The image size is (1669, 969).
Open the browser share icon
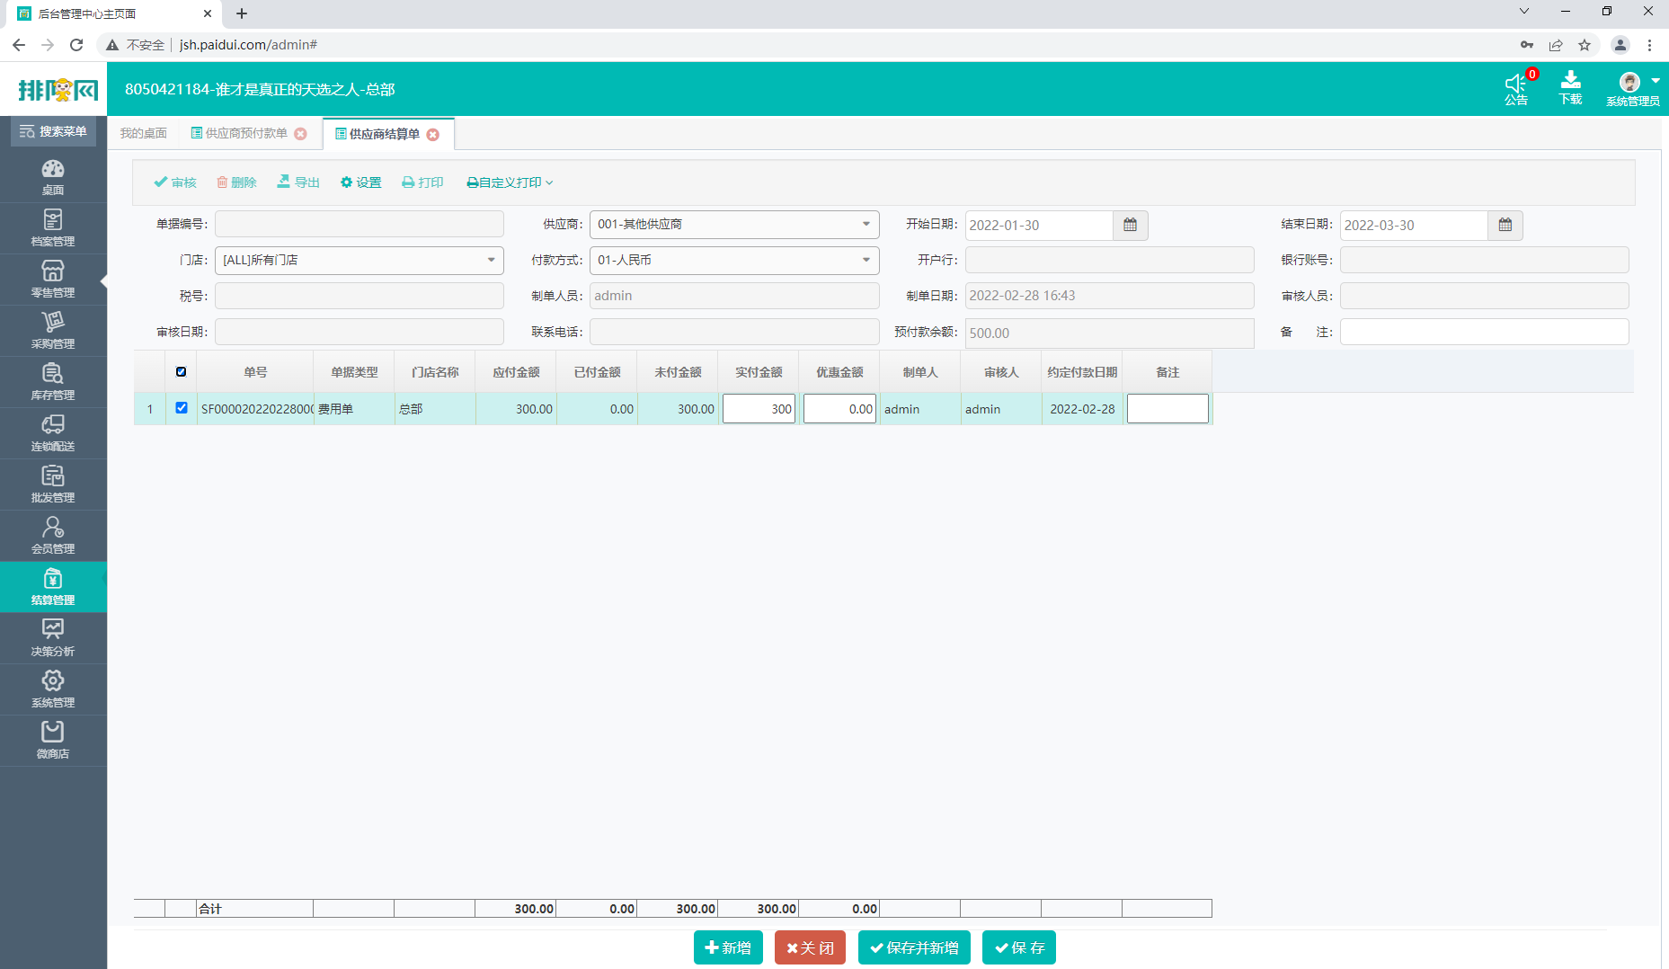[1556, 45]
